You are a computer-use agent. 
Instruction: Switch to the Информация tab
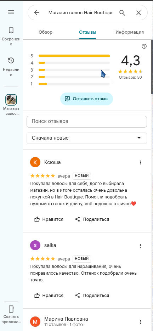130,32
